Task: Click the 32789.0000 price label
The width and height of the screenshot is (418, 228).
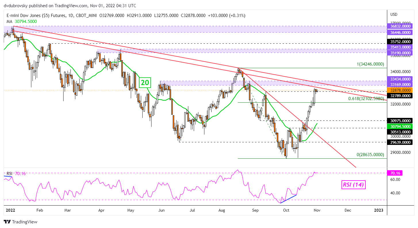Action: 400,96
